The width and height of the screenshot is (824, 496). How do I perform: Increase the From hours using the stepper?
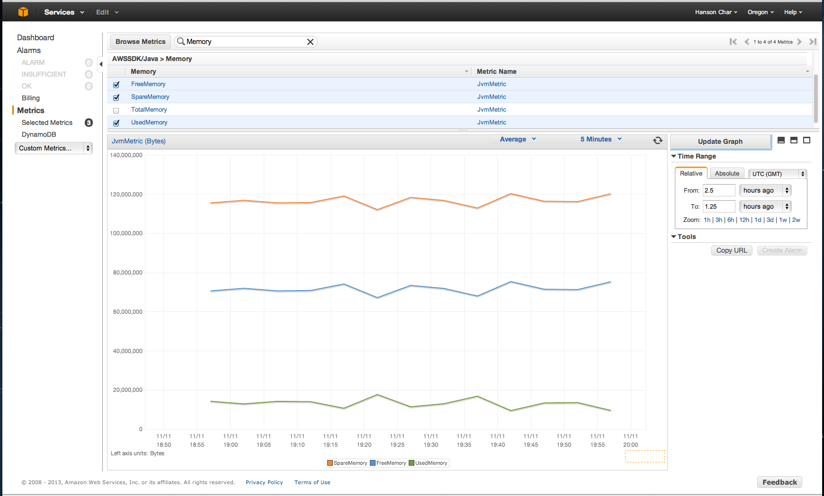787,188
